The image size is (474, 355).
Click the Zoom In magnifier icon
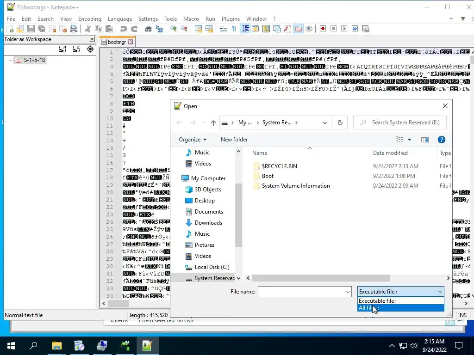[173, 29]
